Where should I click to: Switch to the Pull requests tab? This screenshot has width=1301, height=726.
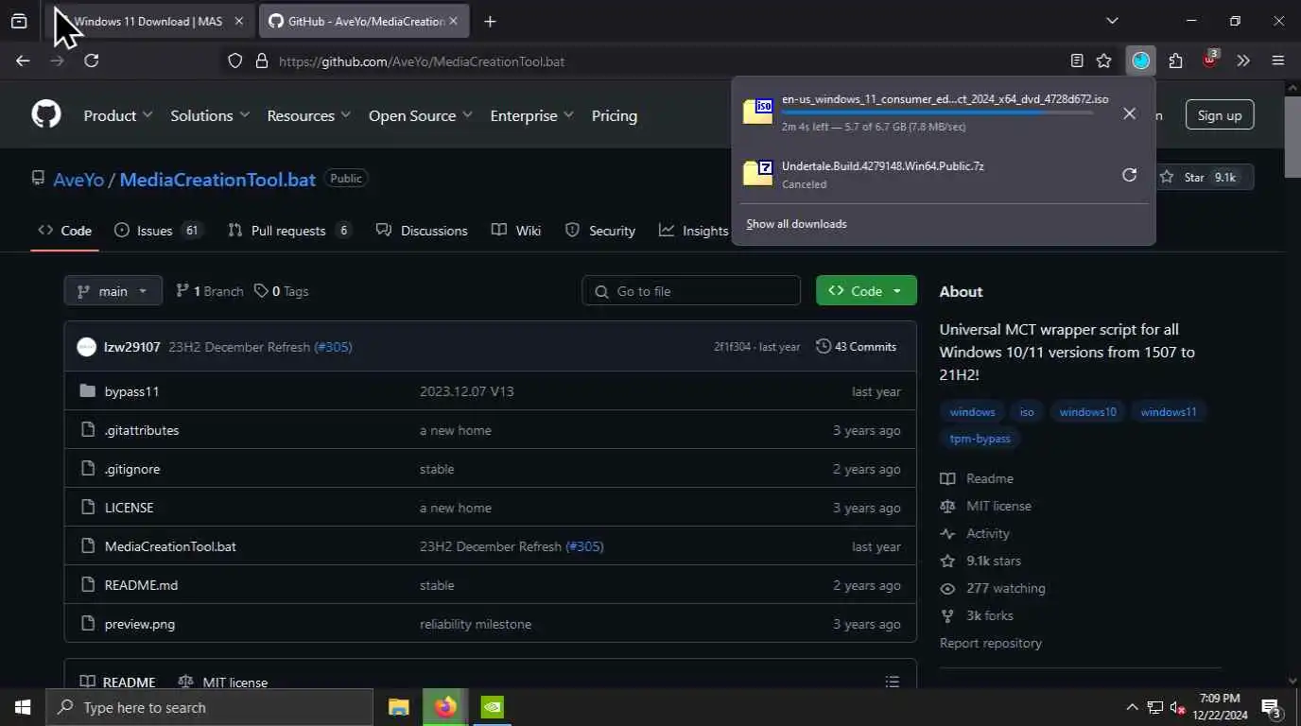pos(290,231)
